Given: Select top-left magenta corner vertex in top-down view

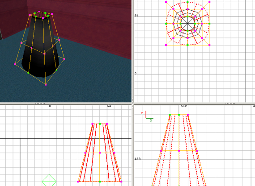Looking at the screenshot, I should click(x=166, y=2).
